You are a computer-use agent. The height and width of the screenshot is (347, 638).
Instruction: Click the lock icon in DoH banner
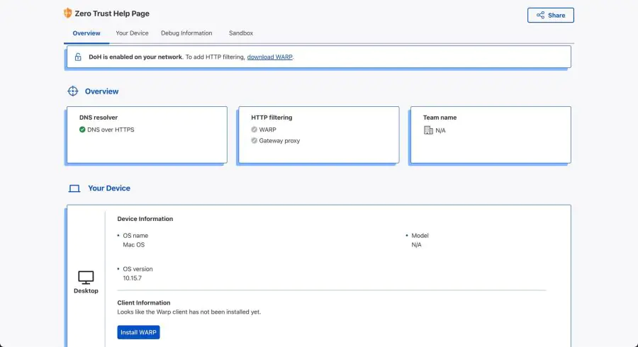pos(78,57)
